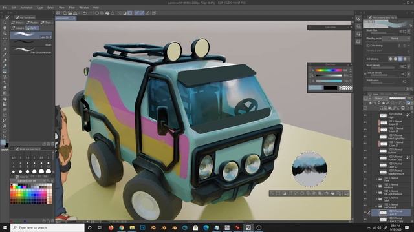Open File Explorer from the taskbar
This screenshot has height=232, width=414.
click(132, 227)
